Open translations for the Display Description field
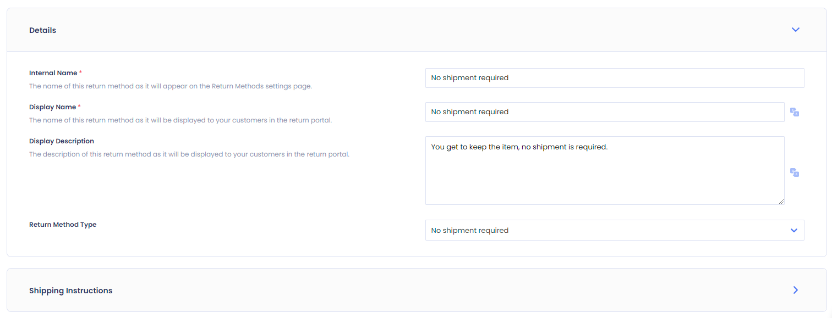This screenshot has width=832, height=318. [795, 172]
